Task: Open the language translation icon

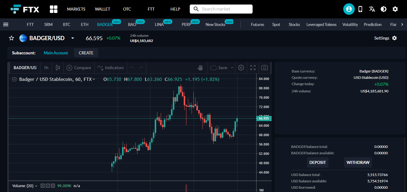Action: point(372,9)
